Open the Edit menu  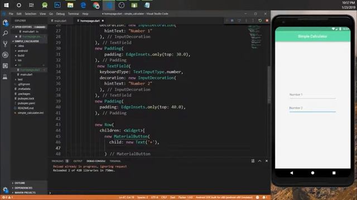(x=19, y=14)
